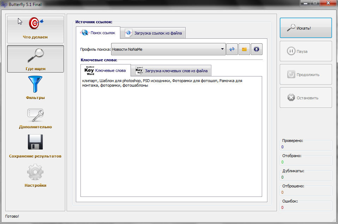Click the 'Отобрано:' counter value
Image resolution: width=338 pixels, height=224 pixels.
(282, 162)
